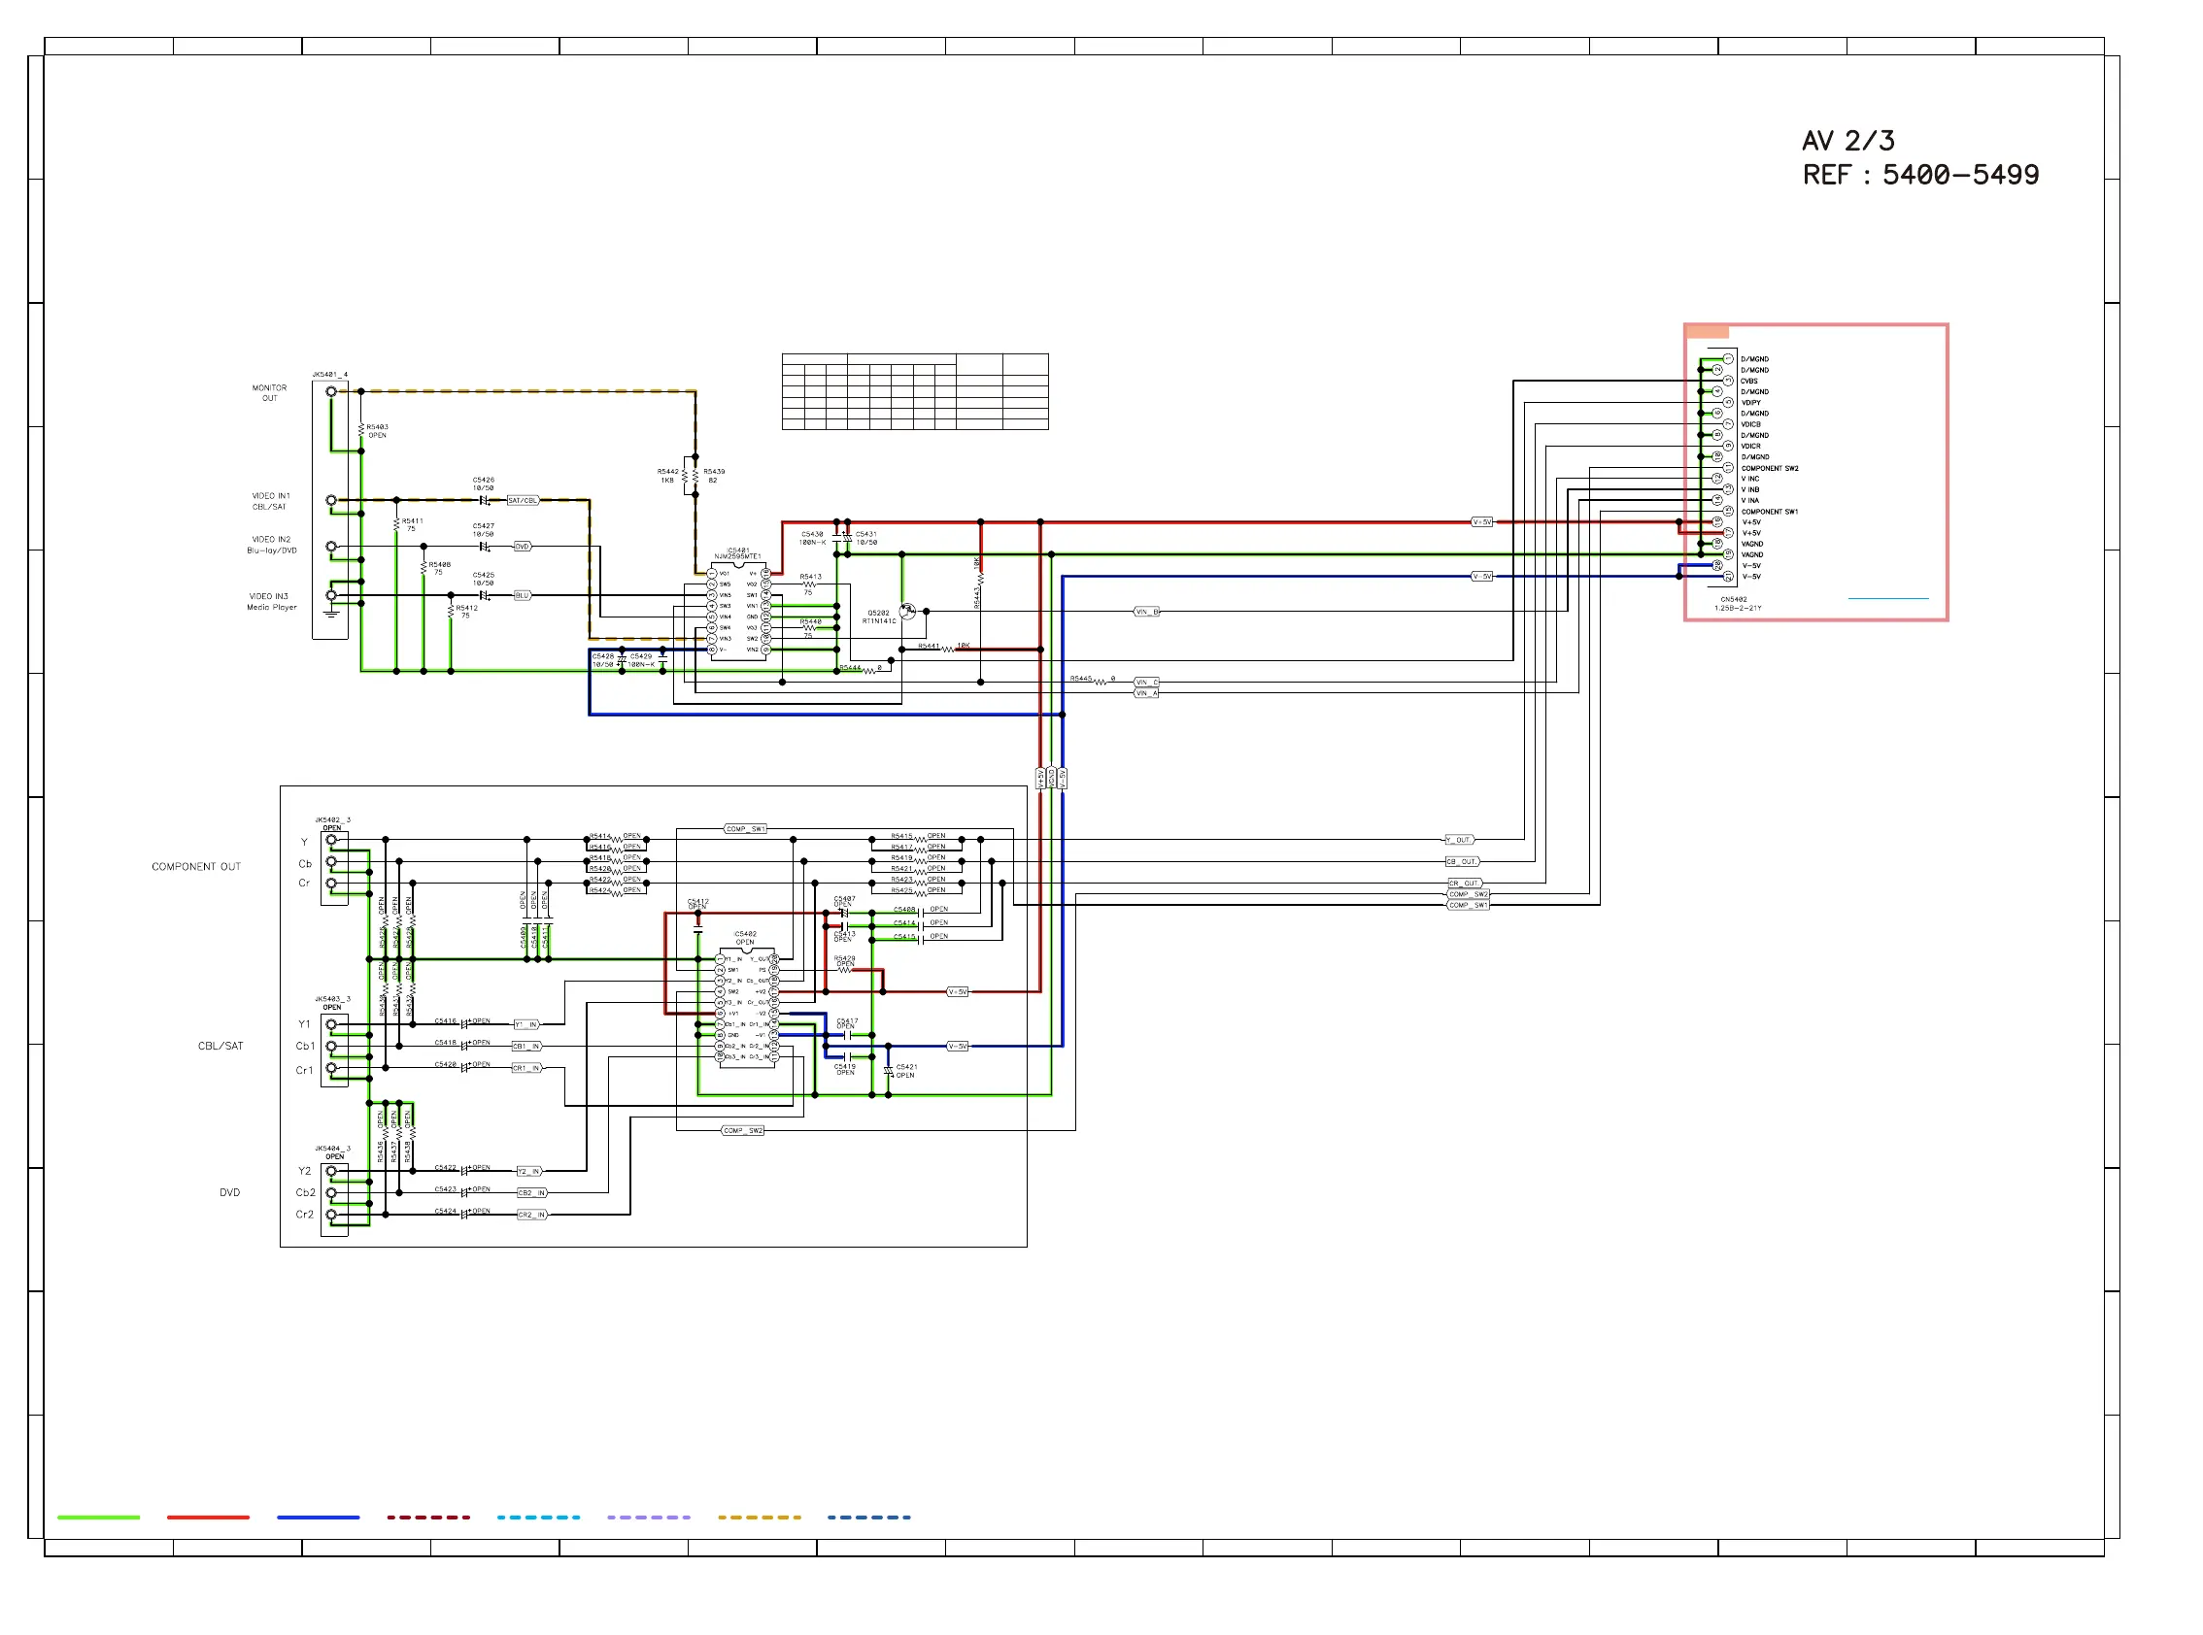Click the DVD Cr2 jack symbol
The width and height of the screenshot is (2203, 1635).
click(331, 1216)
